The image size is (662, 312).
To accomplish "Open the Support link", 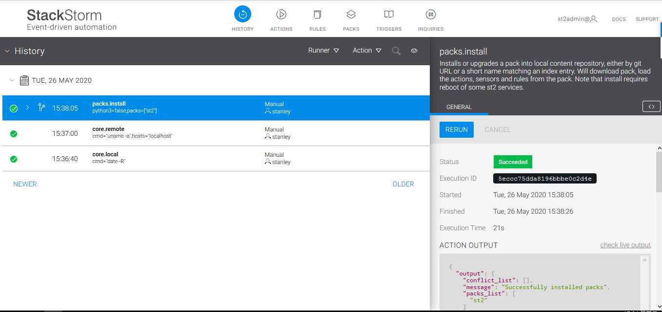I will point(647,19).
